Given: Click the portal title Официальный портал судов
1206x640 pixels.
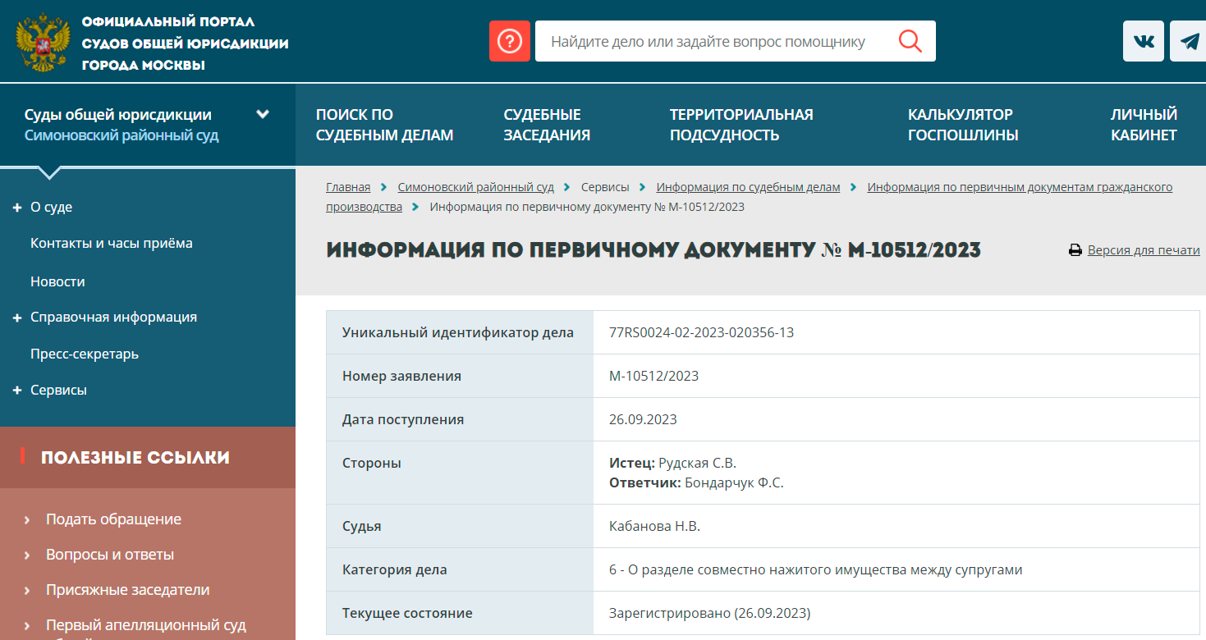Looking at the screenshot, I should coord(185,43).
